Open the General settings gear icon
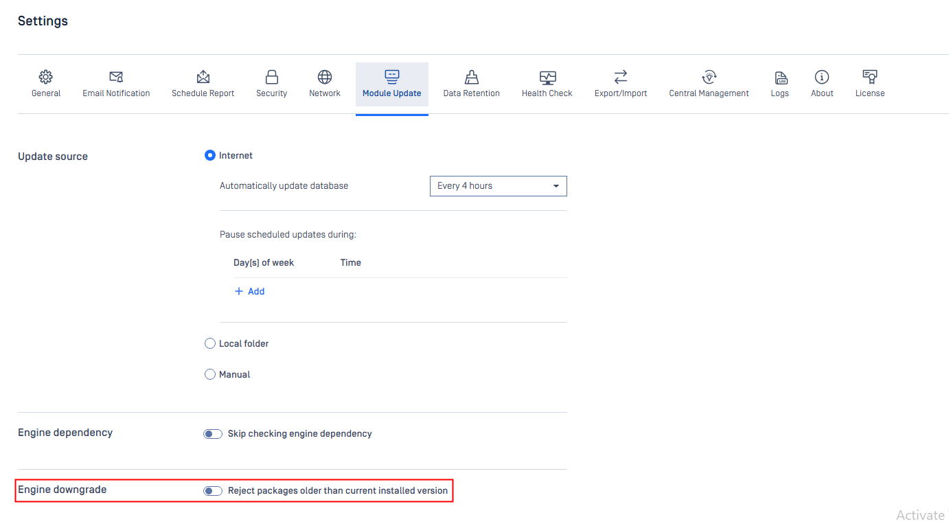 pyautogui.click(x=46, y=77)
